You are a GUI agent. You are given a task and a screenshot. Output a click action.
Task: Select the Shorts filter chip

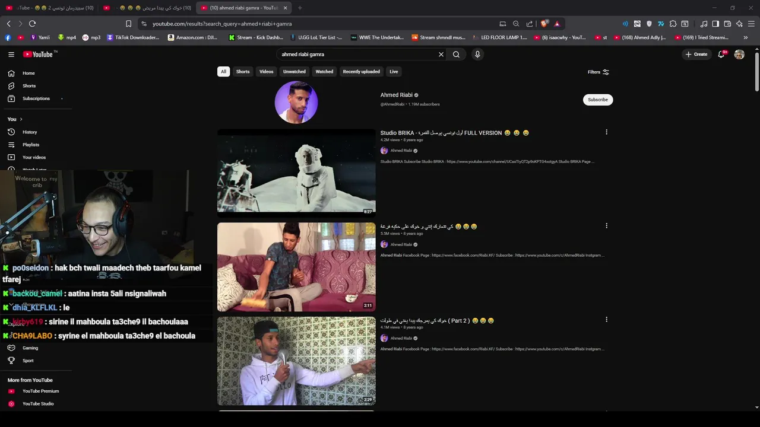pos(243,72)
